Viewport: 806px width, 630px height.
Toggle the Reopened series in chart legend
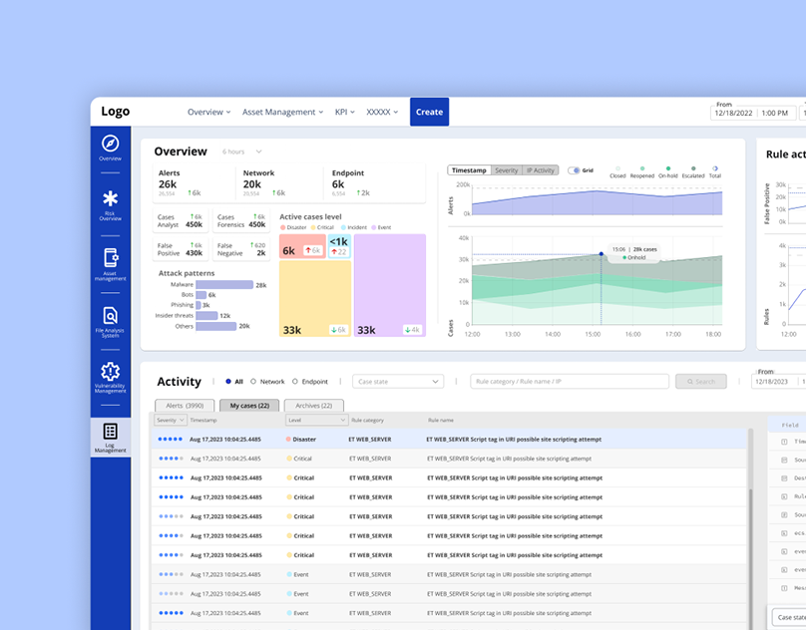click(x=642, y=172)
